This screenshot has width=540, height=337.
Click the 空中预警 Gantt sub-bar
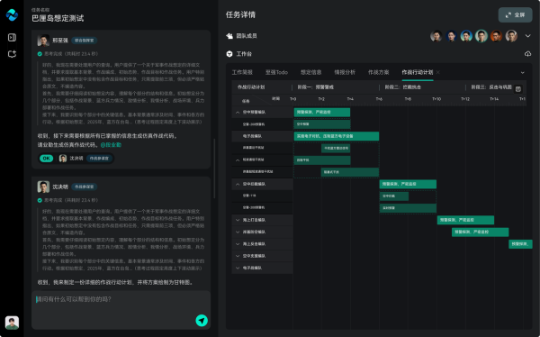pyautogui.click(x=322, y=123)
